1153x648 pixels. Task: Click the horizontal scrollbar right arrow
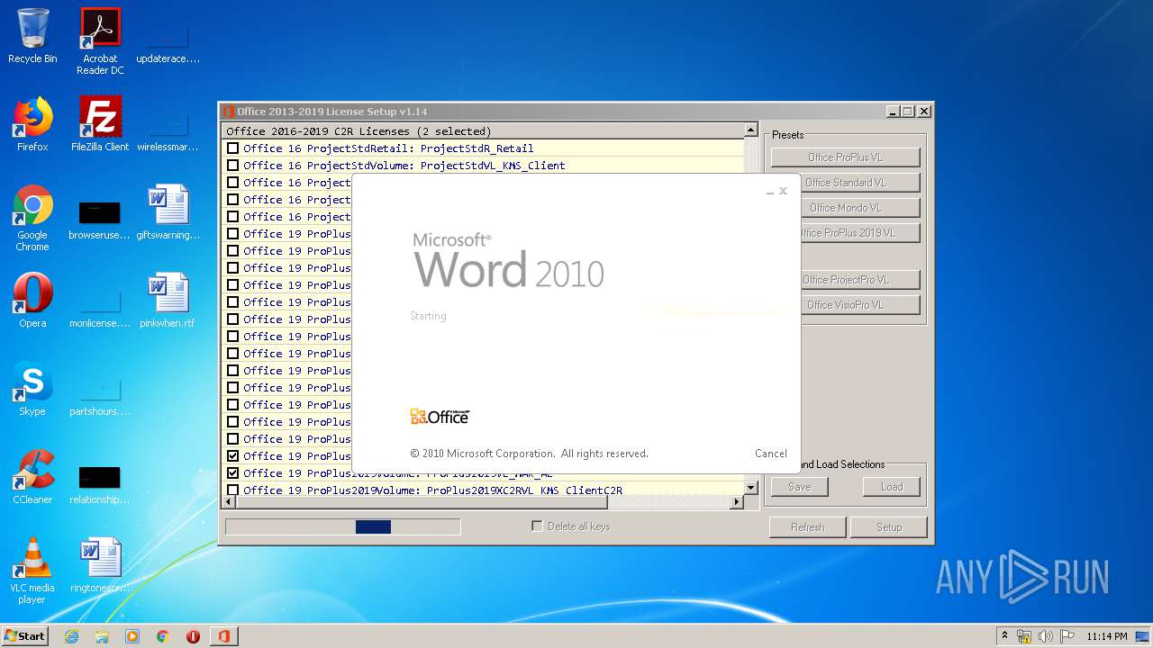(737, 502)
